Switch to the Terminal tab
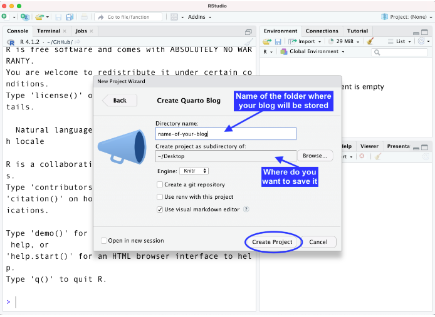The image size is (435, 317). [48, 31]
